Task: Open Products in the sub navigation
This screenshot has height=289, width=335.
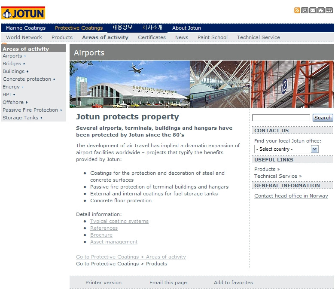Action: click(62, 37)
